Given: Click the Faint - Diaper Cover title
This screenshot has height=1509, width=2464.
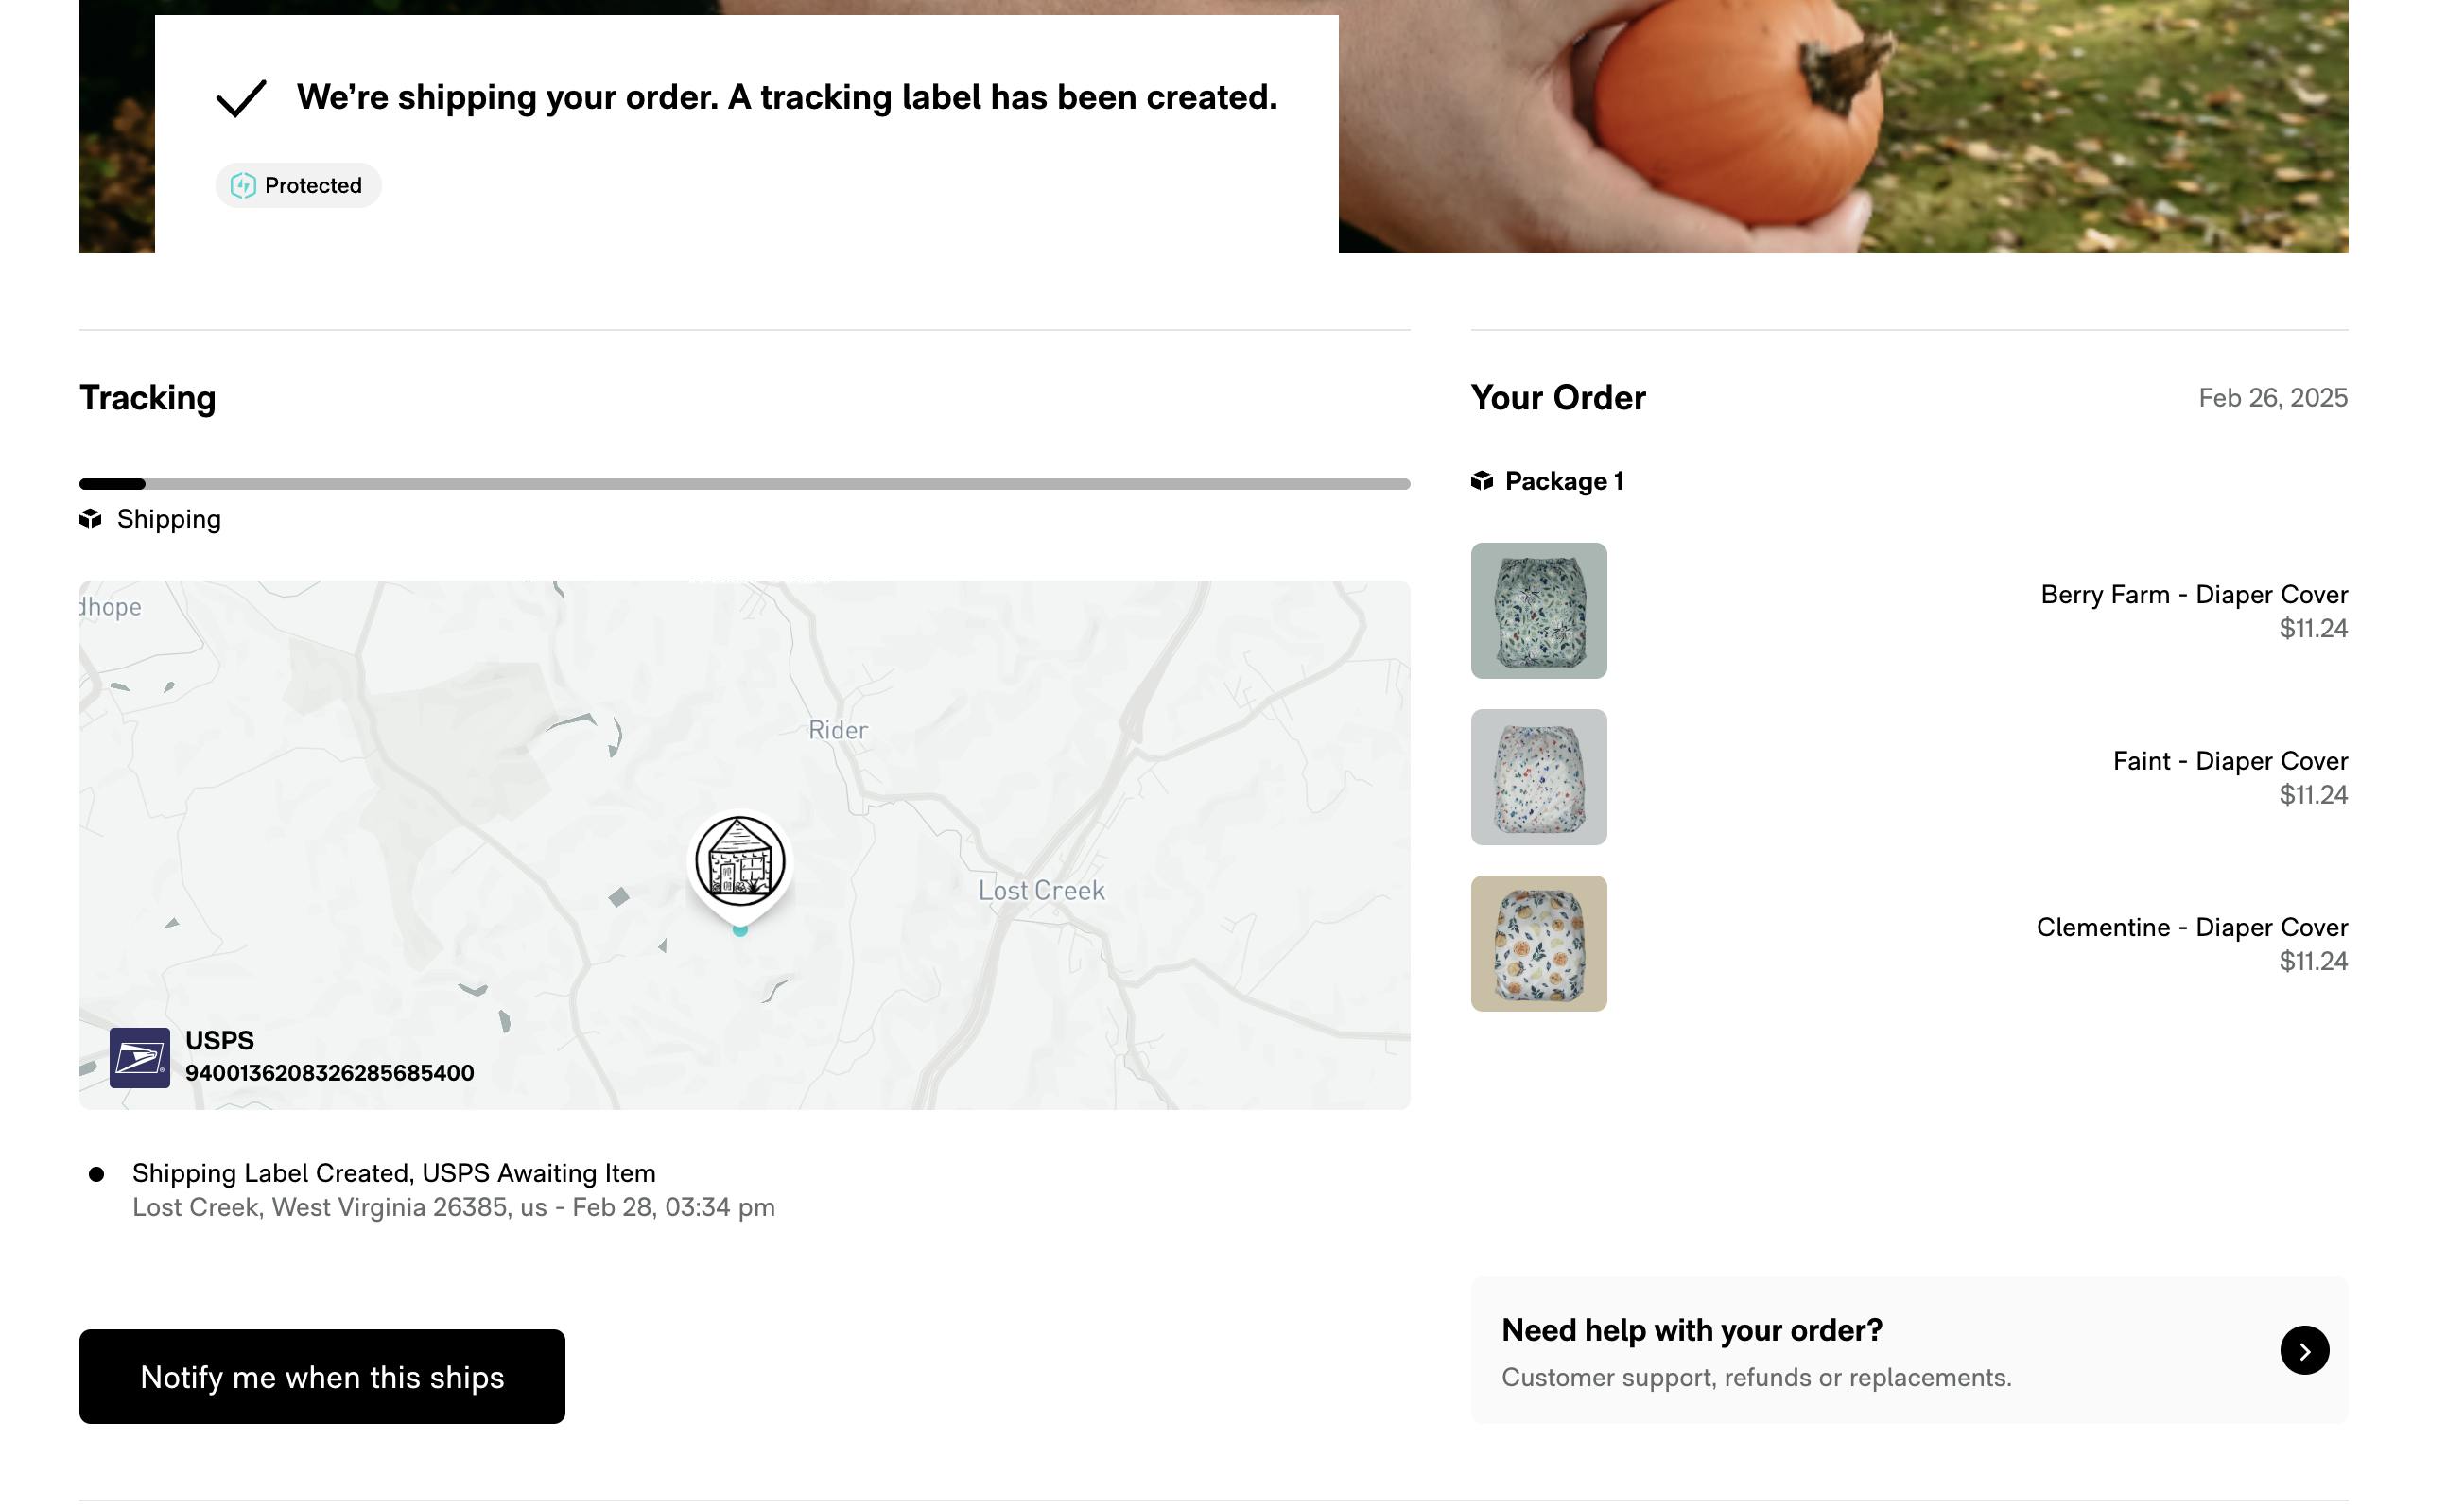Looking at the screenshot, I should 2229,761.
